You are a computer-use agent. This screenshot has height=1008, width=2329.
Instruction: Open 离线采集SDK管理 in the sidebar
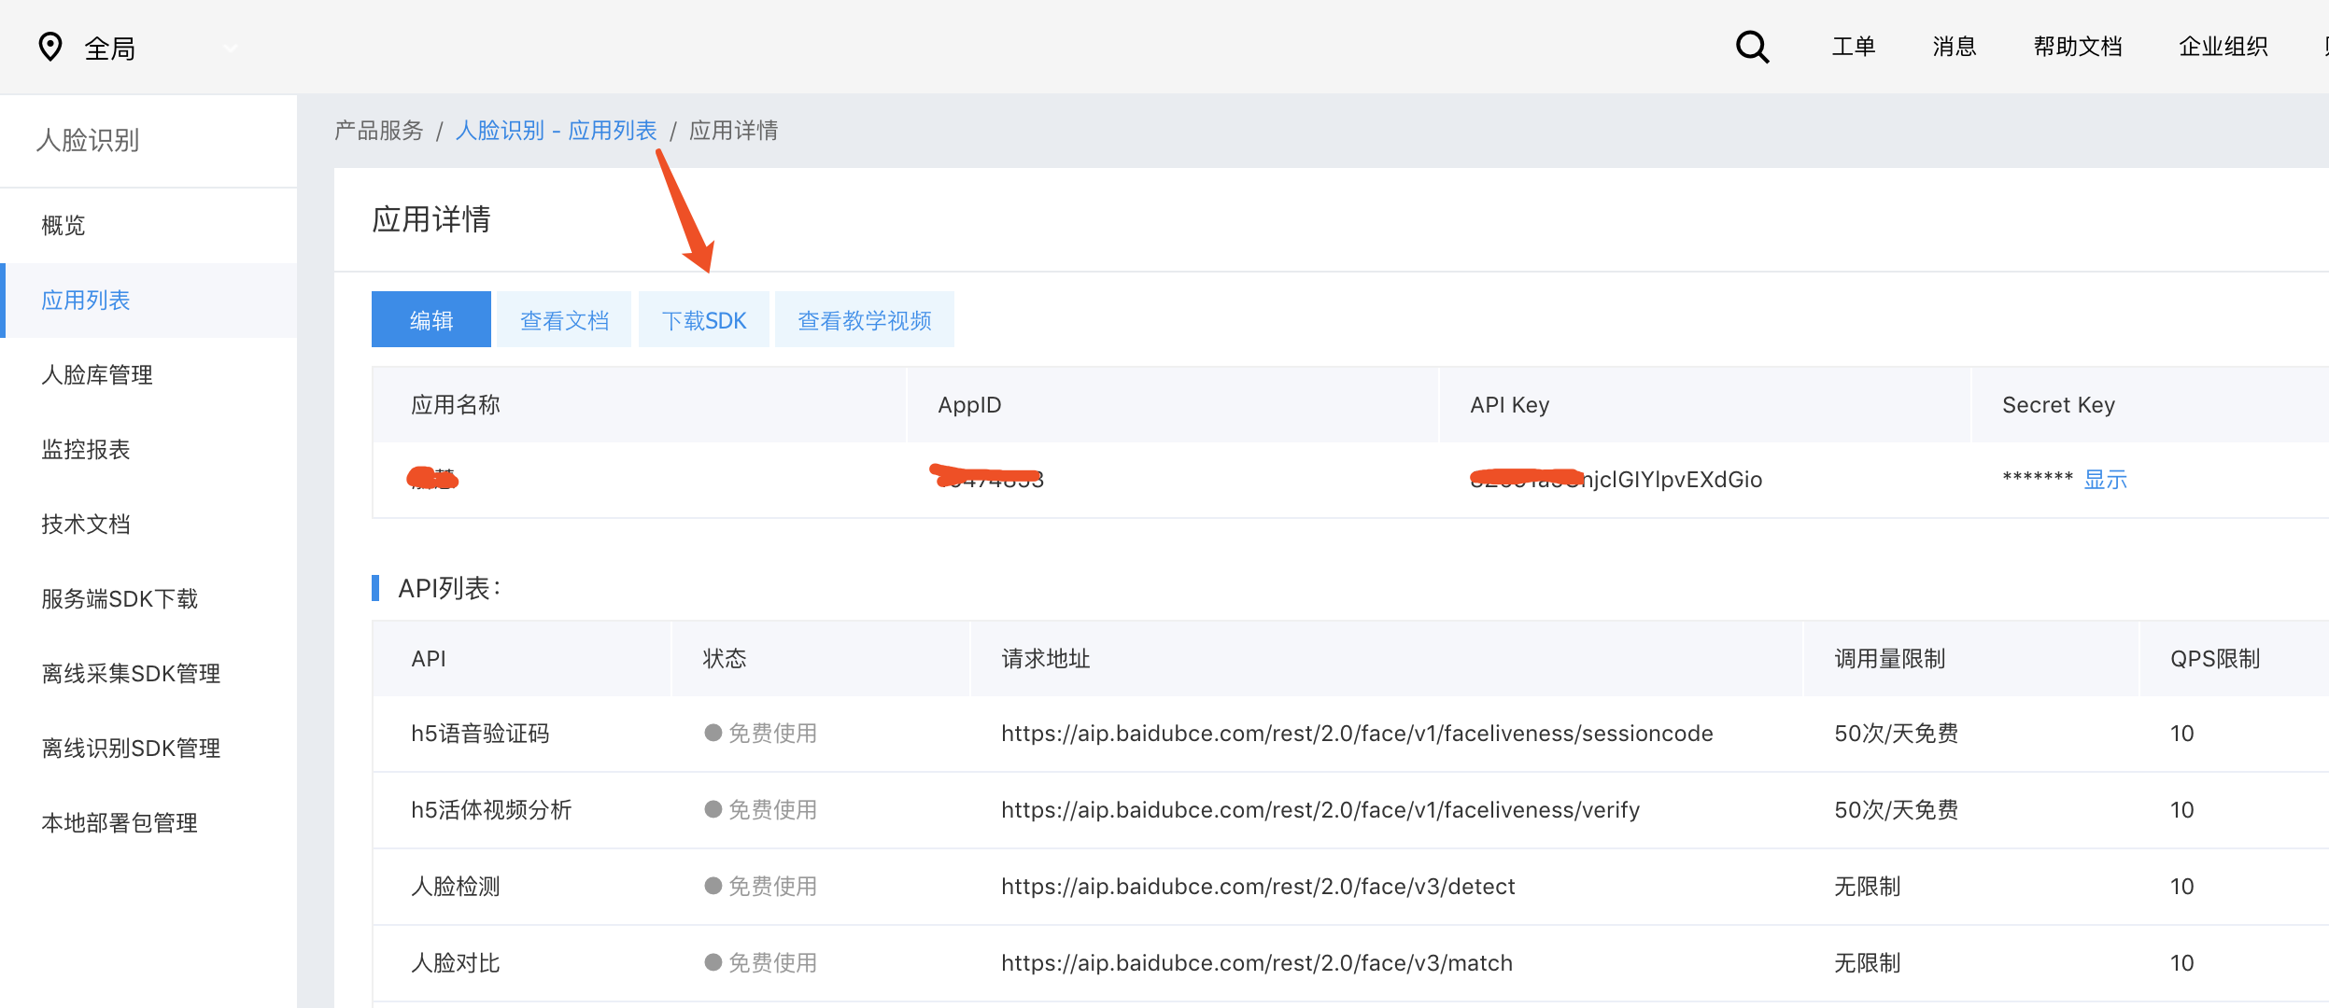click(x=148, y=673)
